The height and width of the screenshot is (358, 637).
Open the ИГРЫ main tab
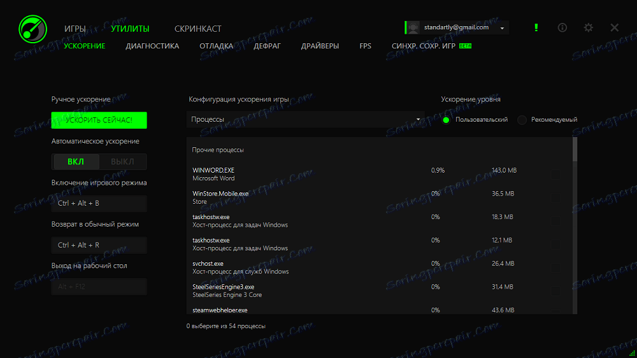click(x=75, y=29)
